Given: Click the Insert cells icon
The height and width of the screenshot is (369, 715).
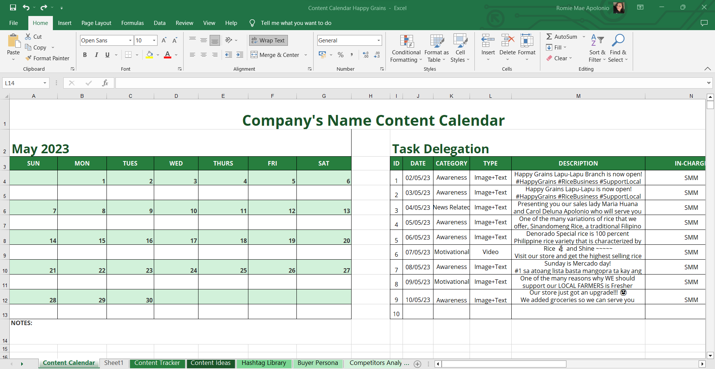Looking at the screenshot, I should click(x=488, y=41).
